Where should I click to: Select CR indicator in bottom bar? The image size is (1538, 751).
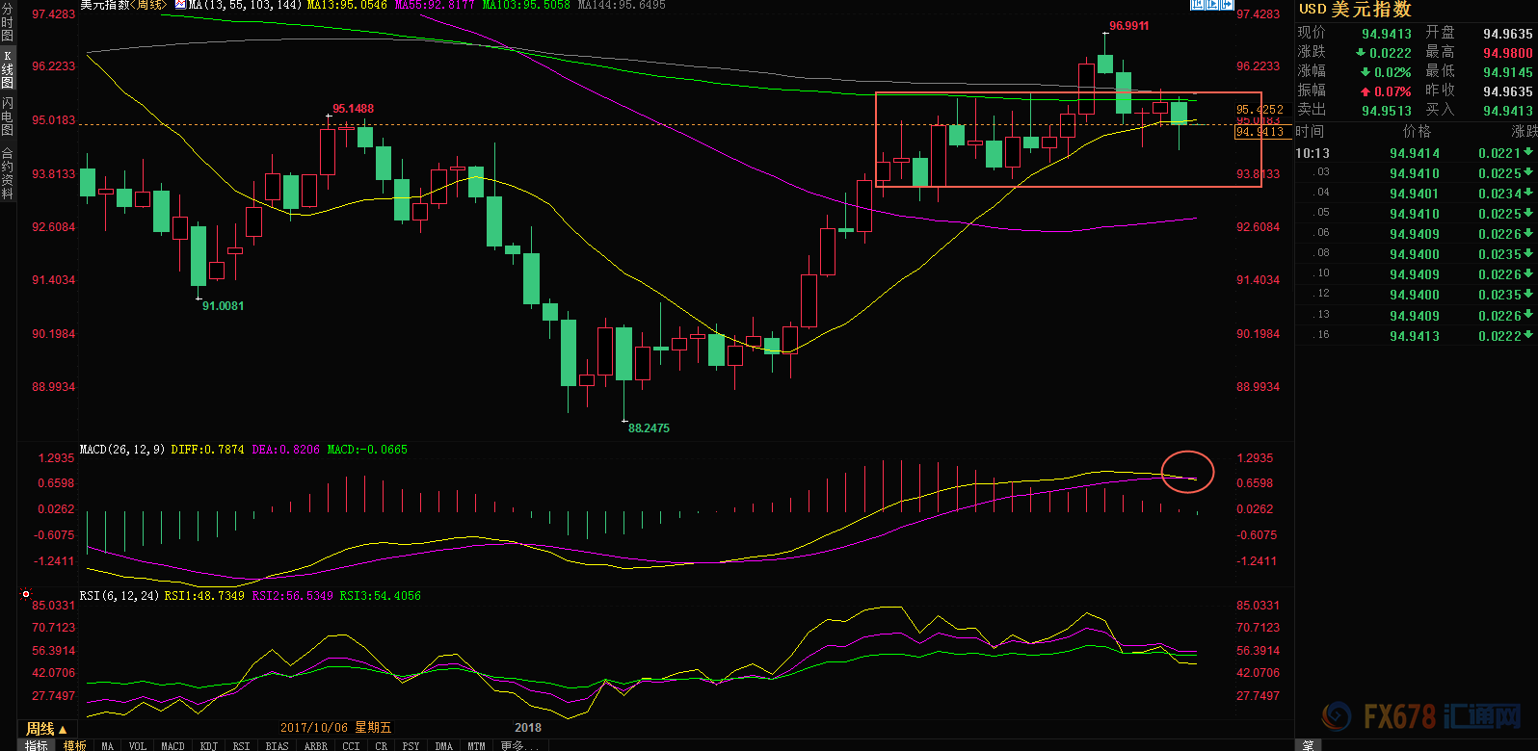tap(382, 745)
